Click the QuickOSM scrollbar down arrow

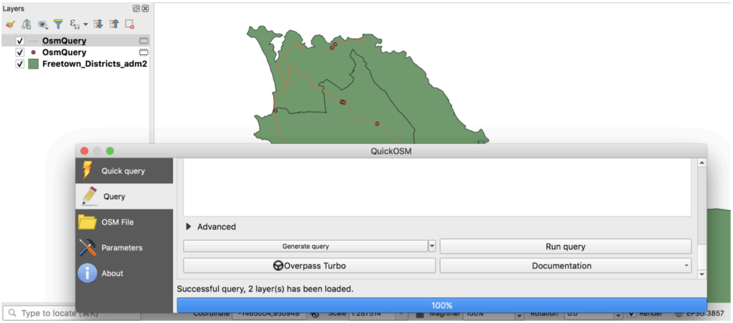point(702,274)
